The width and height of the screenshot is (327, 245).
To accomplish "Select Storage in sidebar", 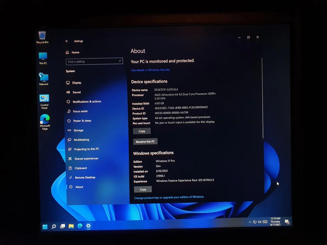I will (x=78, y=130).
